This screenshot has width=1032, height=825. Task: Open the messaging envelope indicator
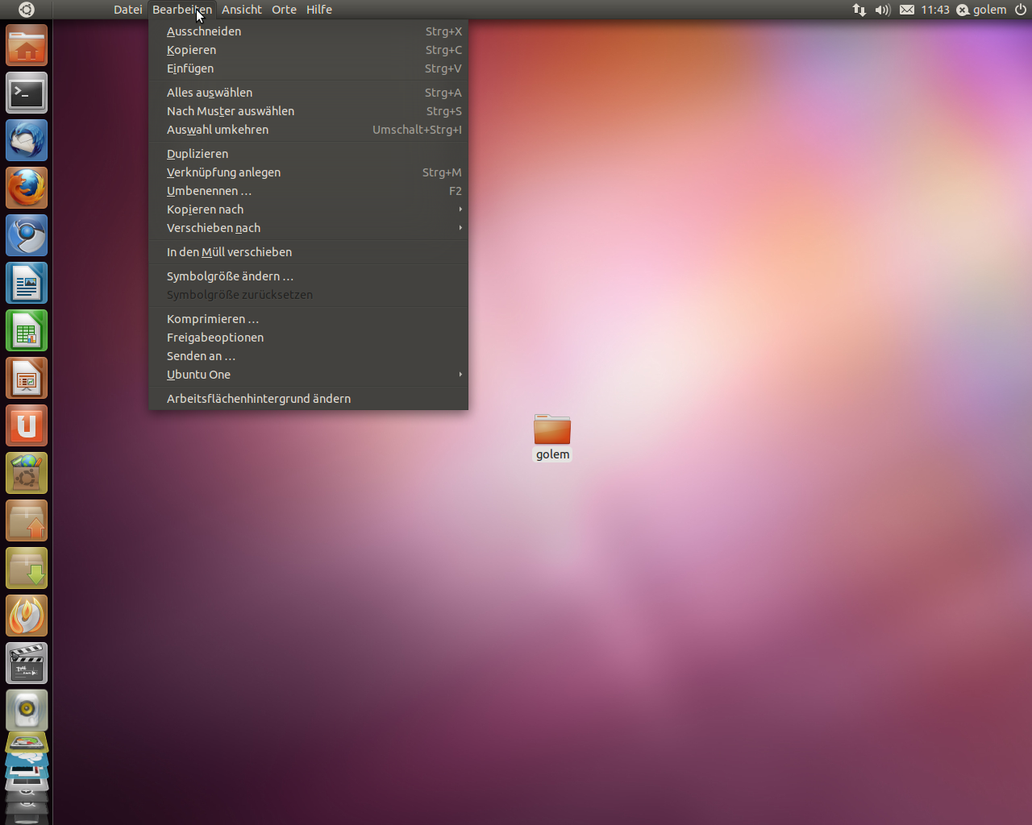(x=907, y=10)
